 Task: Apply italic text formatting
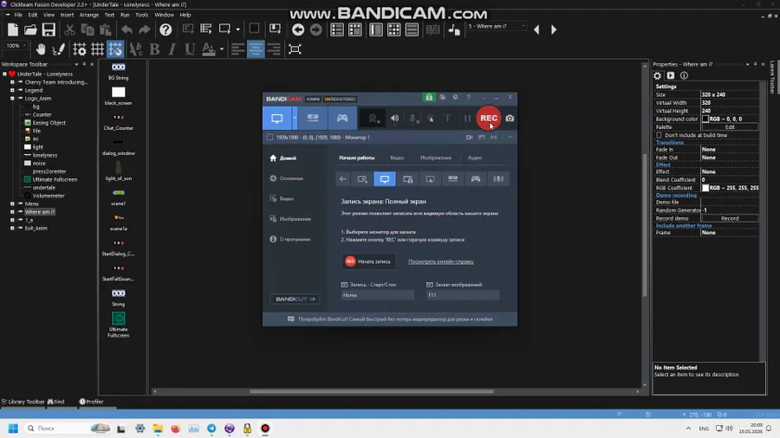tap(172, 49)
